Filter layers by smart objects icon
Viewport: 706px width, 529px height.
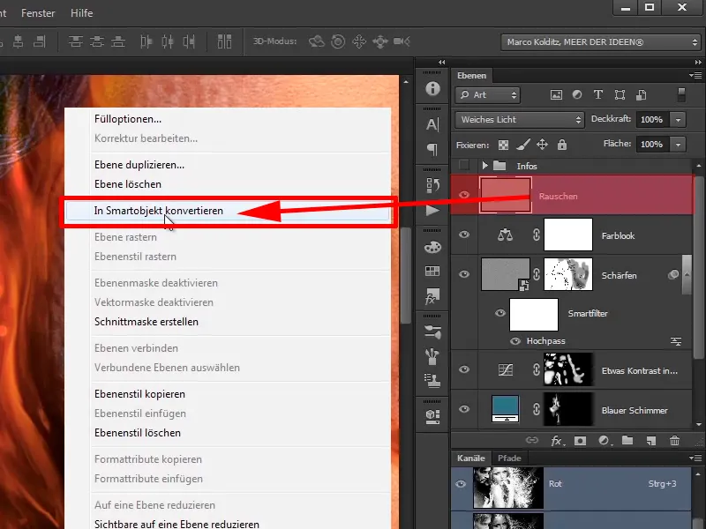pyautogui.click(x=642, y=95)
